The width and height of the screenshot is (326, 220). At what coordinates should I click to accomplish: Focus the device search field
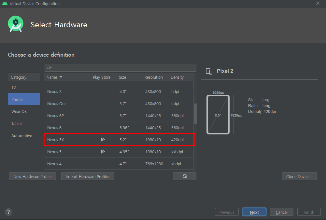[x=120, y=68]
